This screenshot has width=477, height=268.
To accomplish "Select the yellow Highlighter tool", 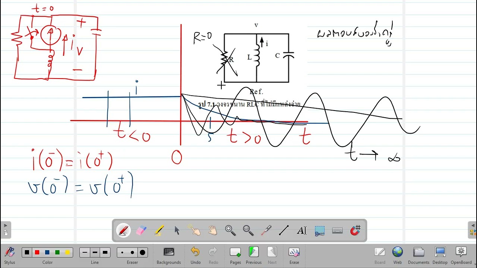I will [x=159, y=230].
